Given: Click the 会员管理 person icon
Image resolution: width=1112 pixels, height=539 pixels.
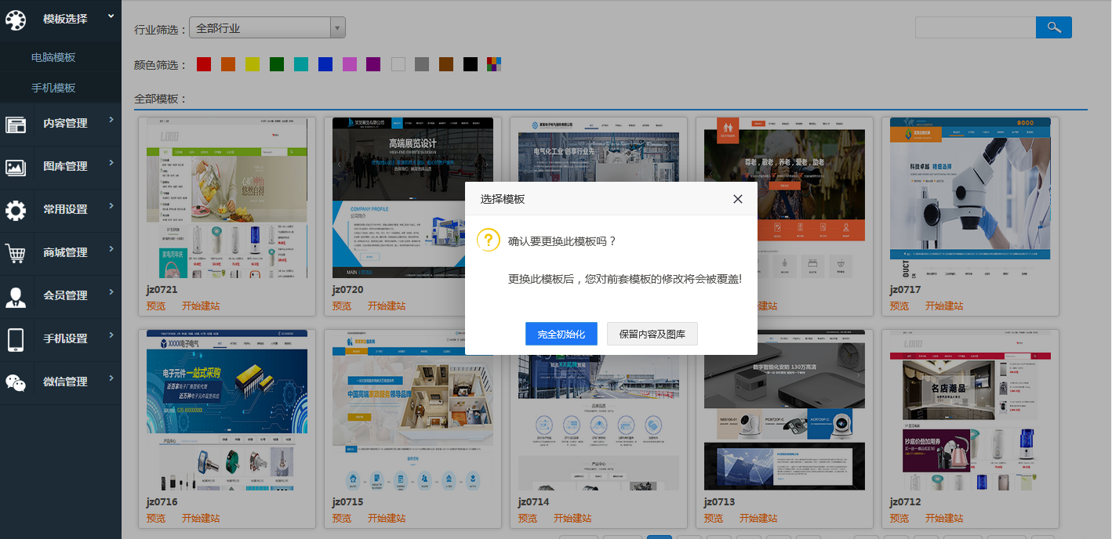Looking at the screenshot, I should (16, 296).
